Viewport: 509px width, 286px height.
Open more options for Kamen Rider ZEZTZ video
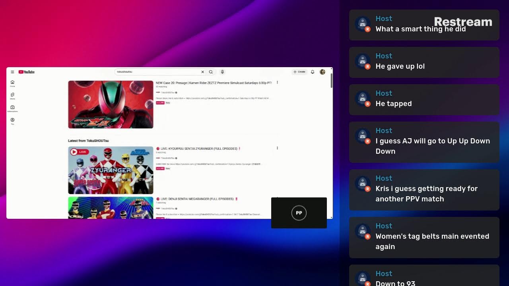(277, 83)
